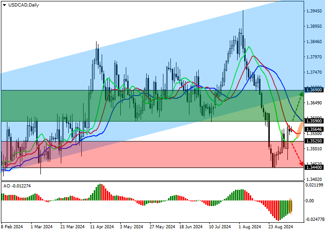Image resolution: width=325 pixels, height=232 pixels.
Task: Select the orange ellipse near current price
Action: [300, 130]
